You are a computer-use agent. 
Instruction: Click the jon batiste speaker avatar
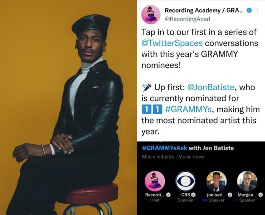coord(217,181)
